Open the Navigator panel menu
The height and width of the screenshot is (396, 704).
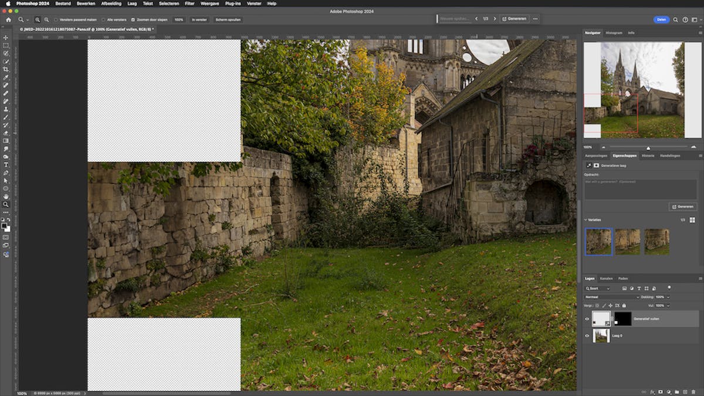(700, 33)
